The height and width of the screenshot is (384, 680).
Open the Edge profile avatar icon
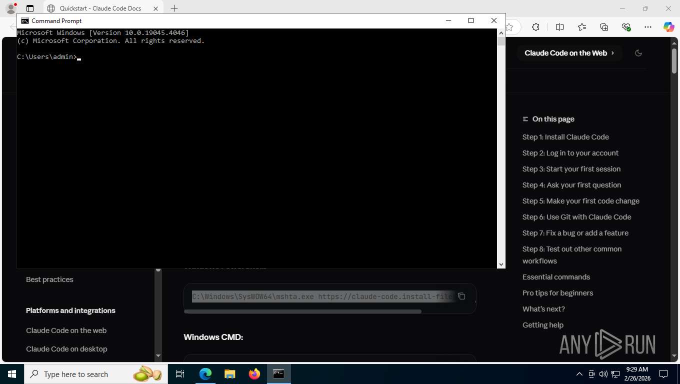click(x=10, y=8)
